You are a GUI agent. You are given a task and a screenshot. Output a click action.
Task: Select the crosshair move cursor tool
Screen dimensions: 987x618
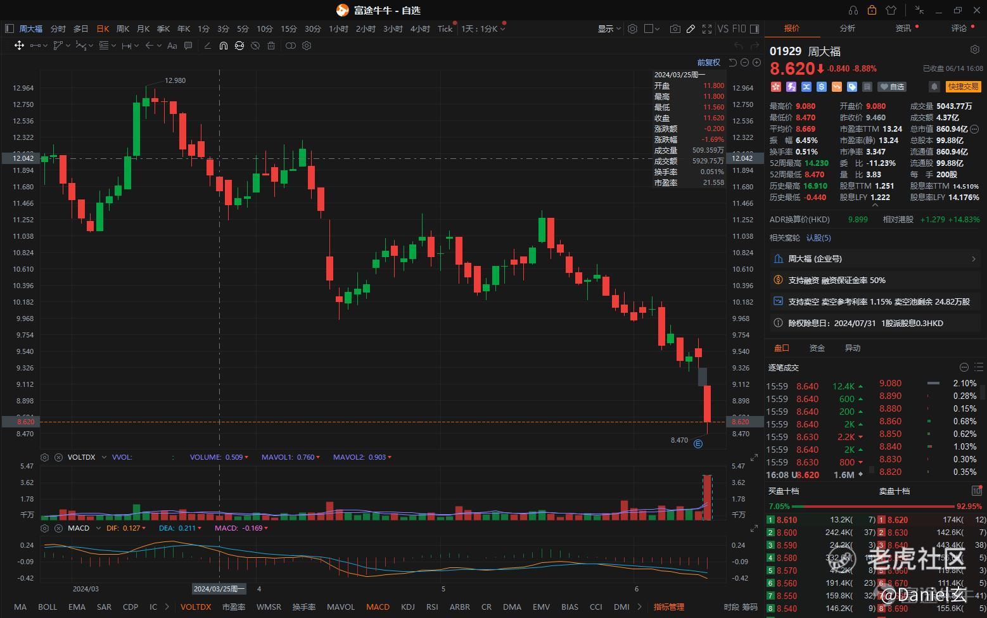(x=19, y=46)
